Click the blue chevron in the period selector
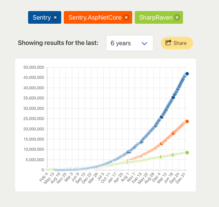This screenshot has width=219, height=207. 144,43
